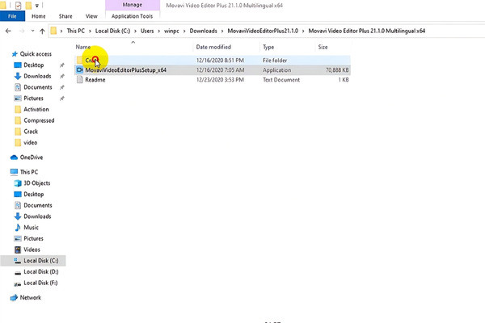This screenshot has width=485, height=323.
Task: Unpin Desktop using its pin icon
Action: [62, 65]
